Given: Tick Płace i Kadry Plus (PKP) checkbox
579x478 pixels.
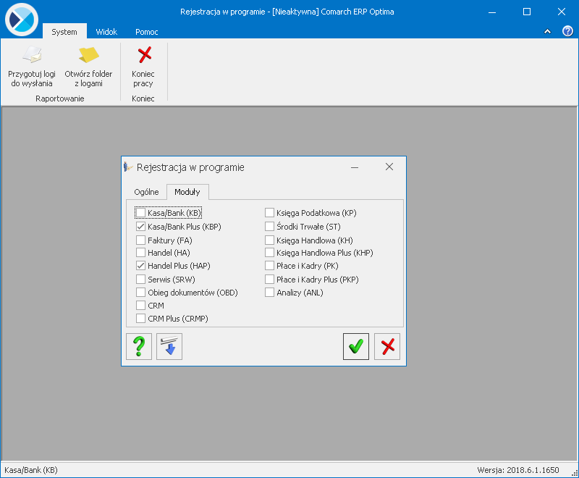Looking at the screenshot, I should [x=269, y=280].
